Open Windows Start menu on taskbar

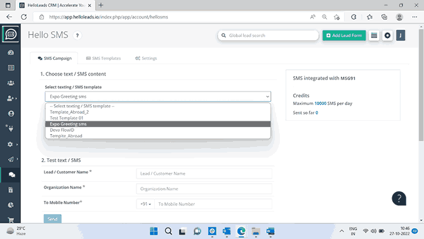click(154, 231)
